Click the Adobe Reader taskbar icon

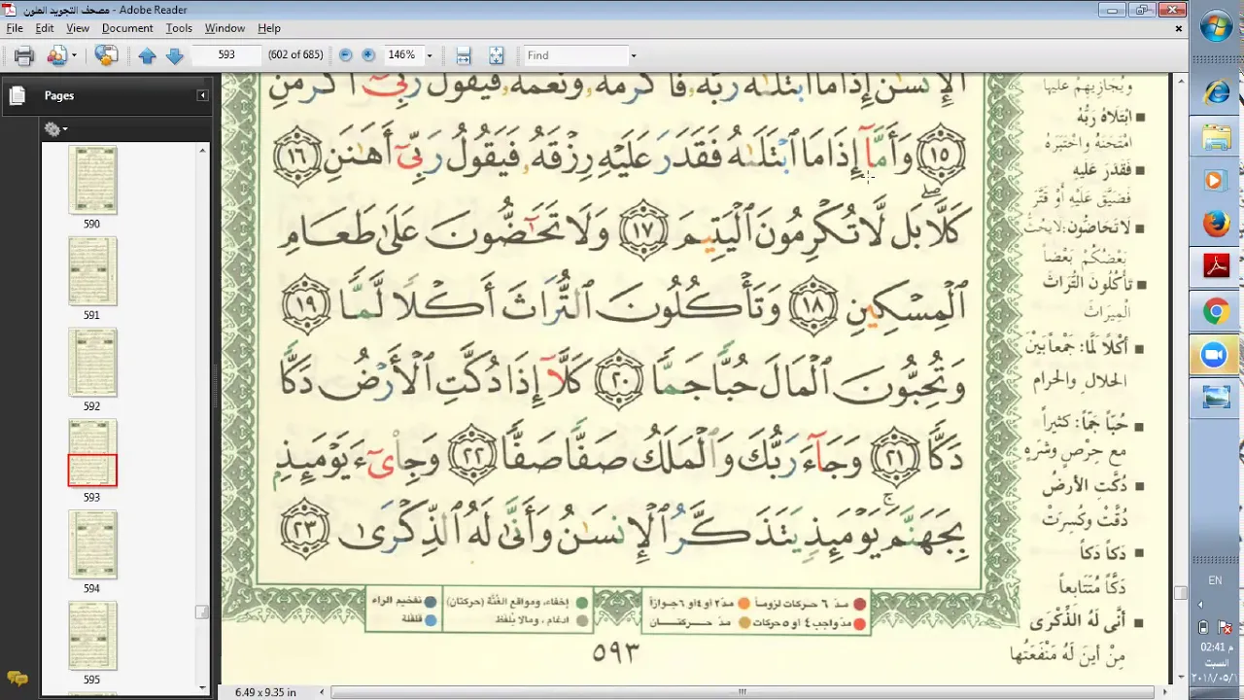point(1216,266)
